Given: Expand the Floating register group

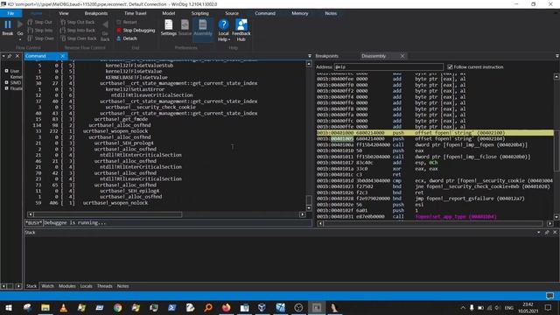Looking at the screenshot, I should coord(6,88).
